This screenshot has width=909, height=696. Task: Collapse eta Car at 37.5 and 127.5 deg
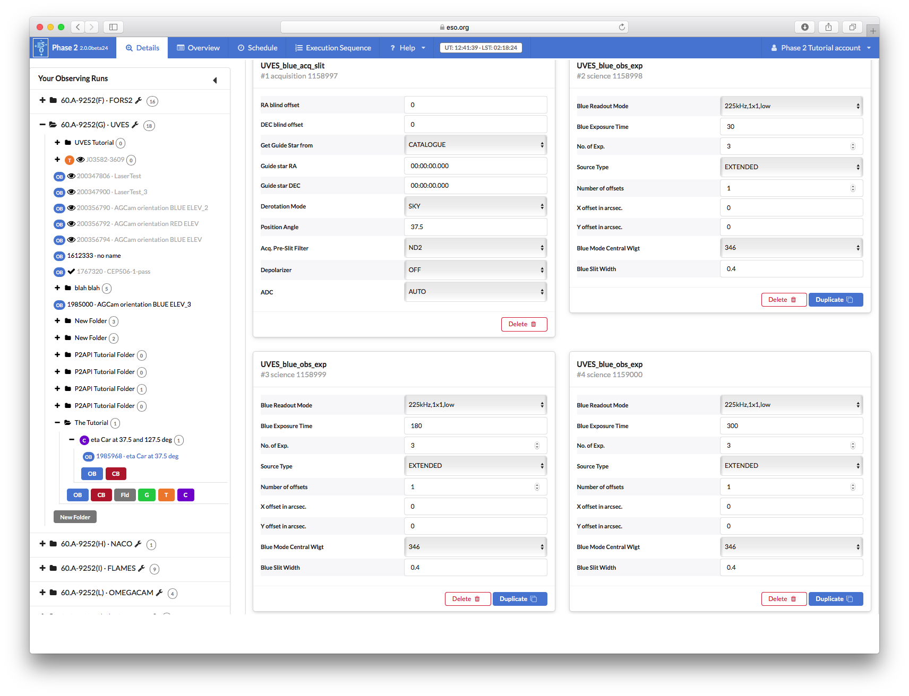(72, 440)
